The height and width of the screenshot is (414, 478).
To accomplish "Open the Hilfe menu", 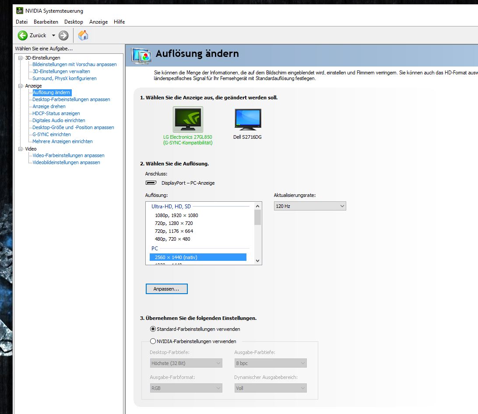I will 119,21.
